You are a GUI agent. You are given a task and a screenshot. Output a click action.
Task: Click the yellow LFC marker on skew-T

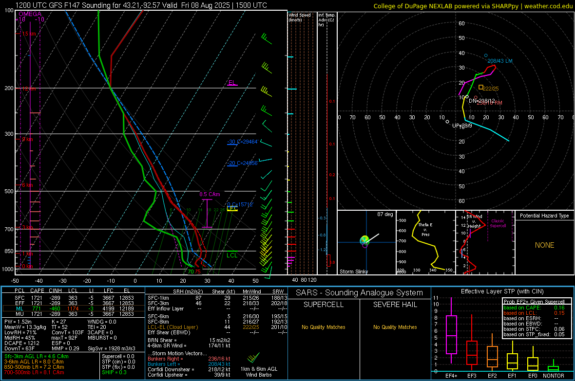pos(232,208)
